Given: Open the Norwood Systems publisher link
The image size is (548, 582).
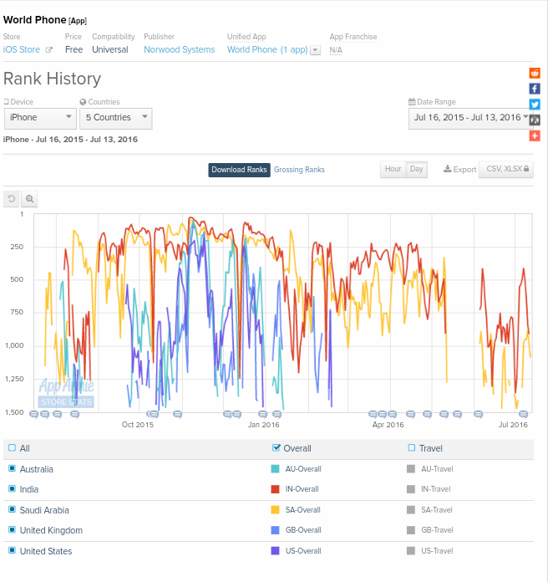Looking at the screenshot, I should coord(179,50).
